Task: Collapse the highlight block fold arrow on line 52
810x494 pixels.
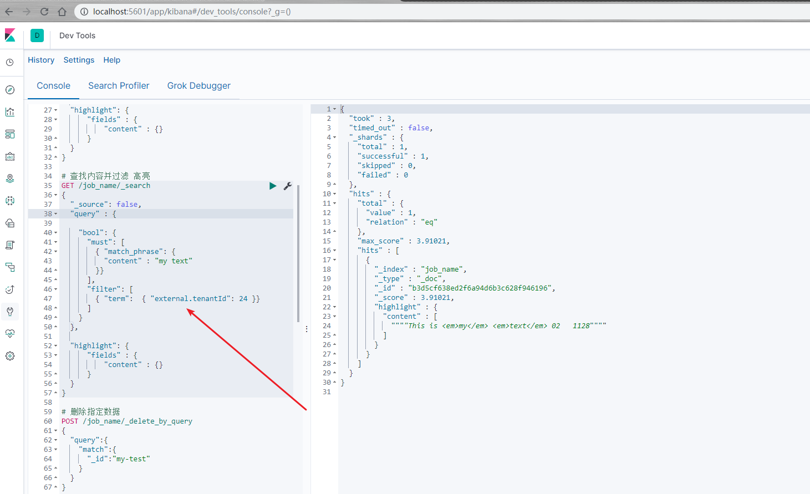Action: (55, 345)
